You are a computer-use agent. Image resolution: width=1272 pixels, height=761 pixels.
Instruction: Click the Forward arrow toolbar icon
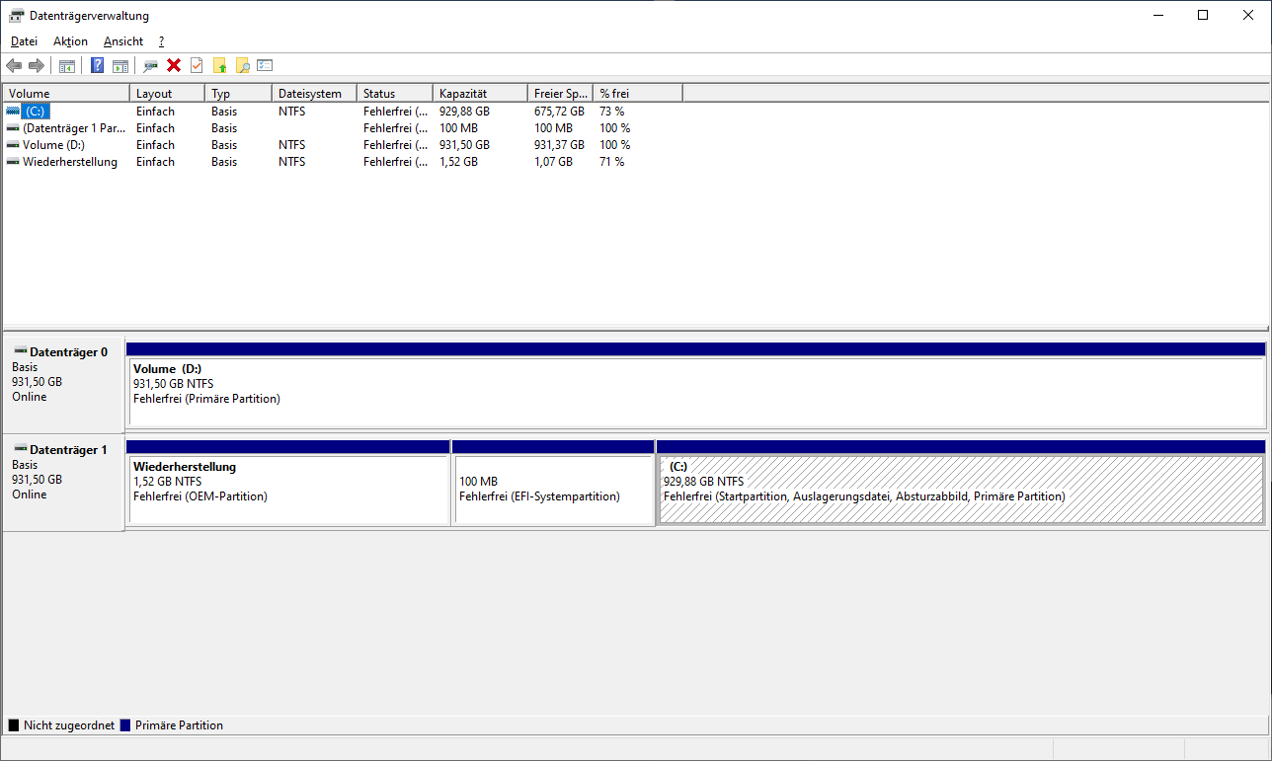[x=37, y=66]
